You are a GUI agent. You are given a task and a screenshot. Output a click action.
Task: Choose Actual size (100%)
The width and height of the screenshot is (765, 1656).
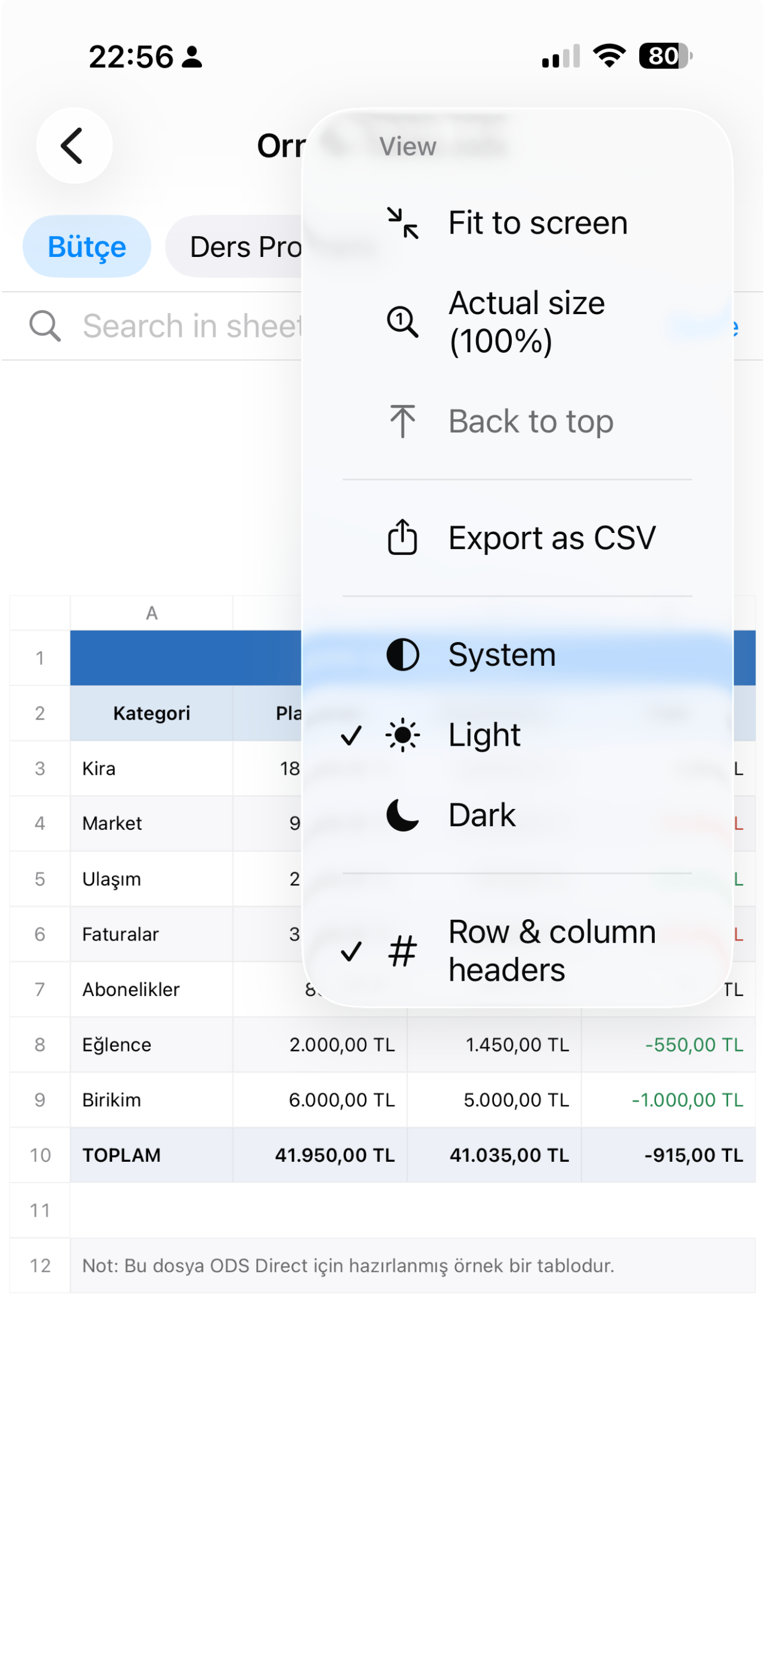coord(517,321)
